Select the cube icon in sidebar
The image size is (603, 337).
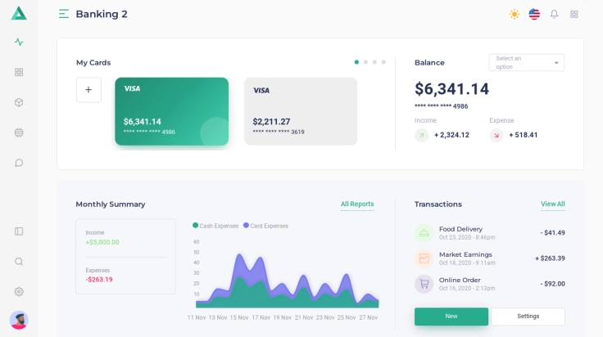point(19,102)
